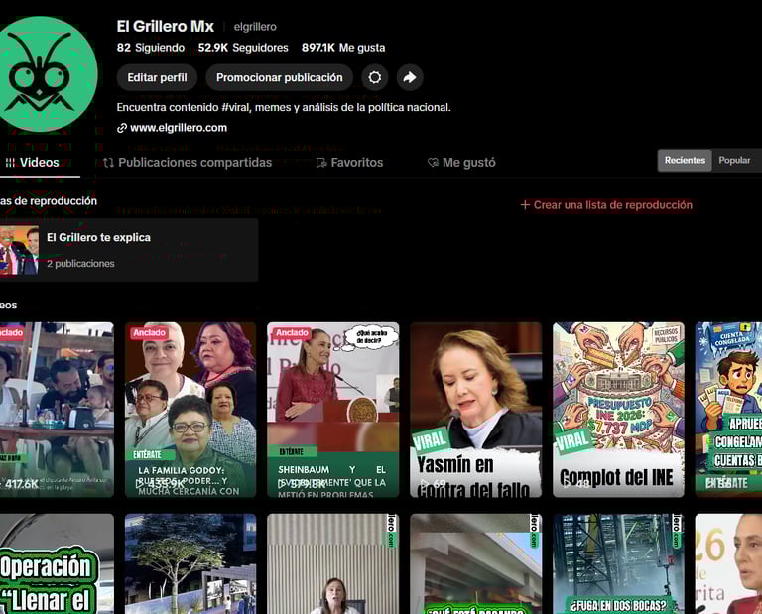Switch to Publicaciones compartidas tab
Screen dimensions: 762x614
click(188, 163)
